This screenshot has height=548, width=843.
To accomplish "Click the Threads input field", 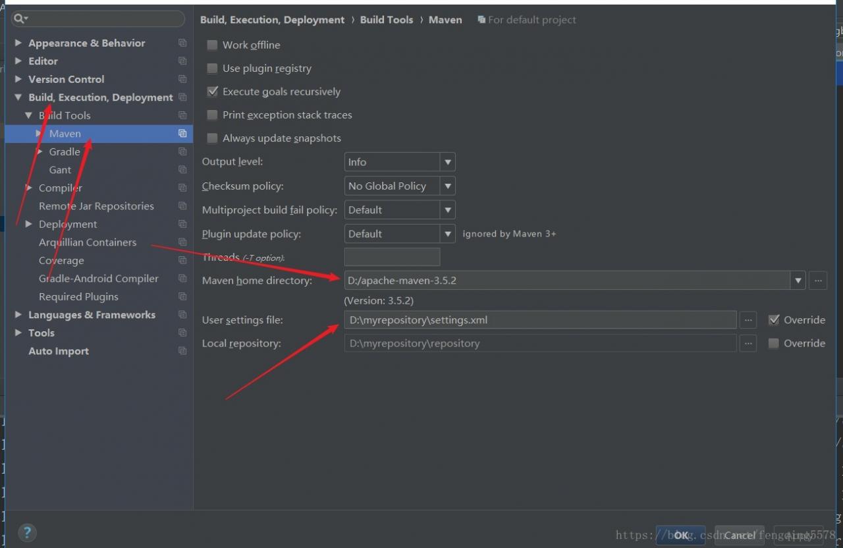I will 392,257.
